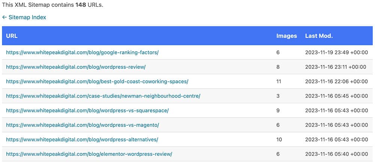This screenshot has height=164, width=375.
Task: Open the wordpress-vs-squarespace URL
Action: tap(87, 111)
